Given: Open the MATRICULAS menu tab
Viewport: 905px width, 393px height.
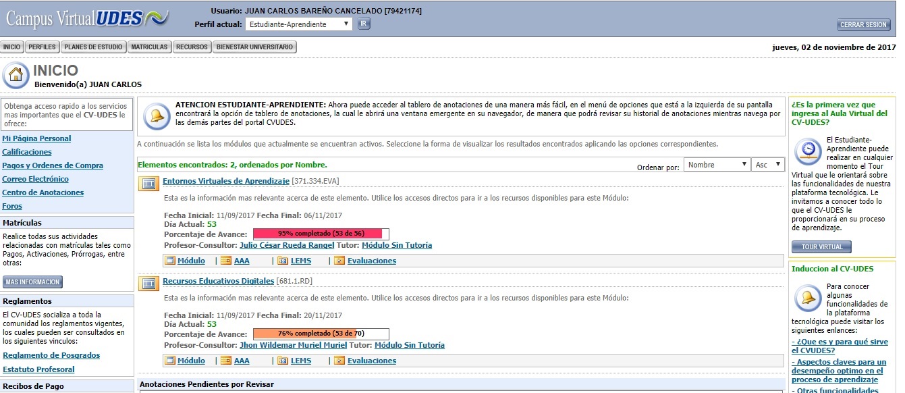Looking at the screenshot, I should click(149, 47).
